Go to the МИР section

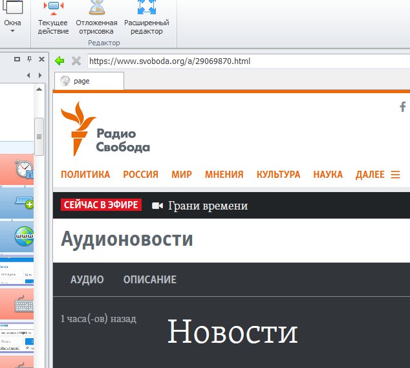coord(182,175)
